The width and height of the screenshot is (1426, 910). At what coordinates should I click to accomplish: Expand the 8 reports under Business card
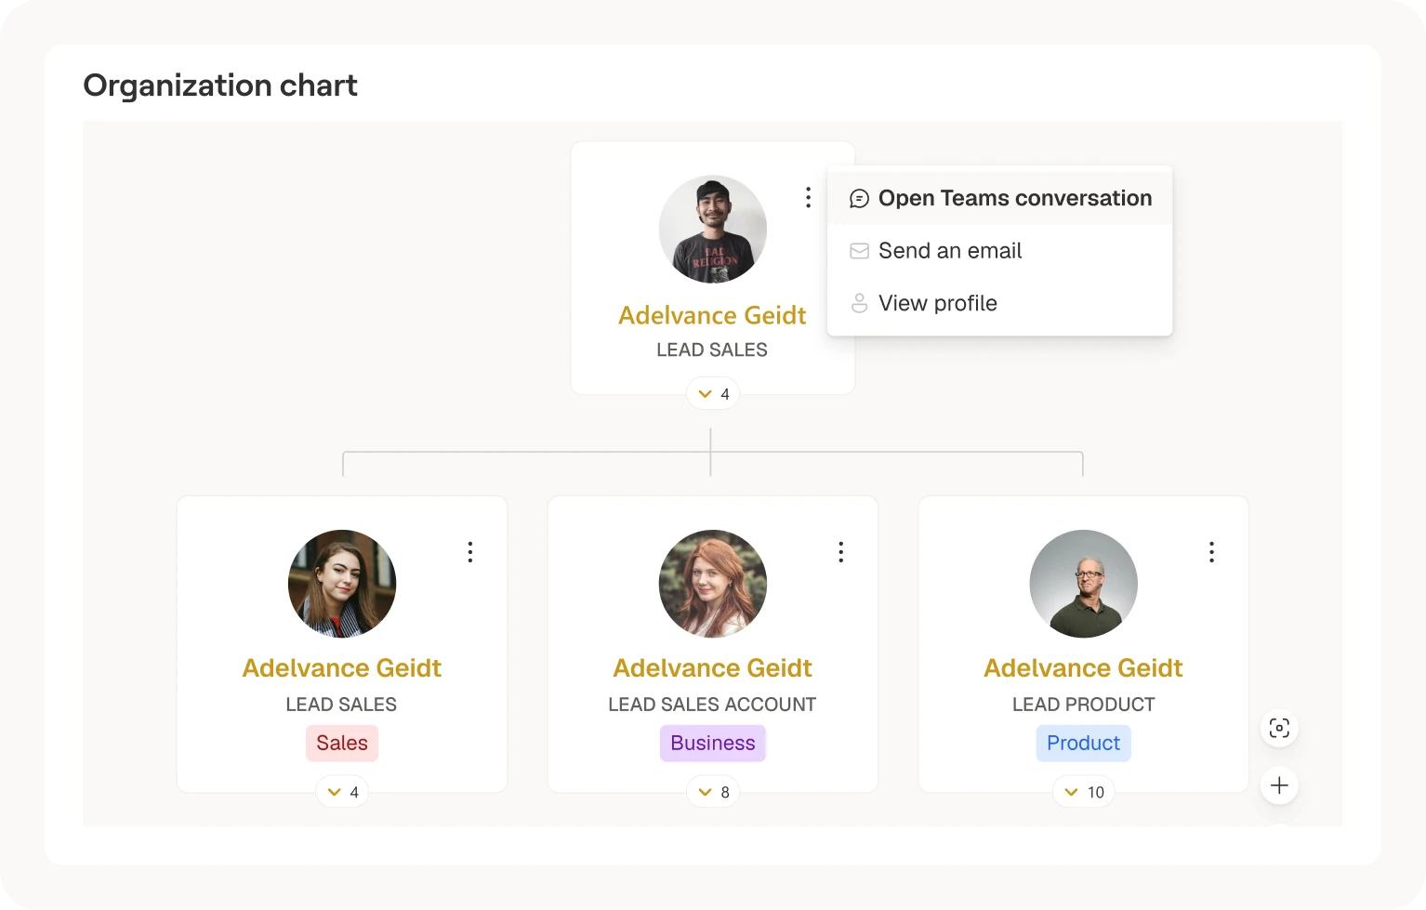click(713, 792)
